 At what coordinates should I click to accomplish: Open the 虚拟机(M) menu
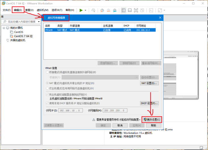(x=43, y=10)
